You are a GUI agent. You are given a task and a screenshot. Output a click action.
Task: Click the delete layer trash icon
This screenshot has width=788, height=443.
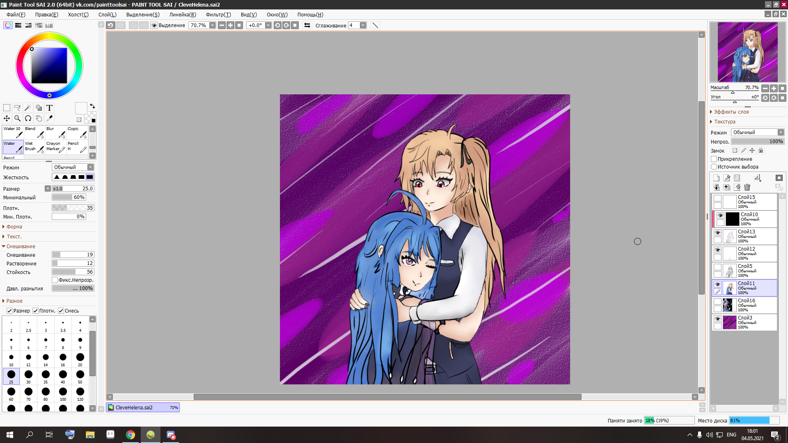tap(747, 187)
